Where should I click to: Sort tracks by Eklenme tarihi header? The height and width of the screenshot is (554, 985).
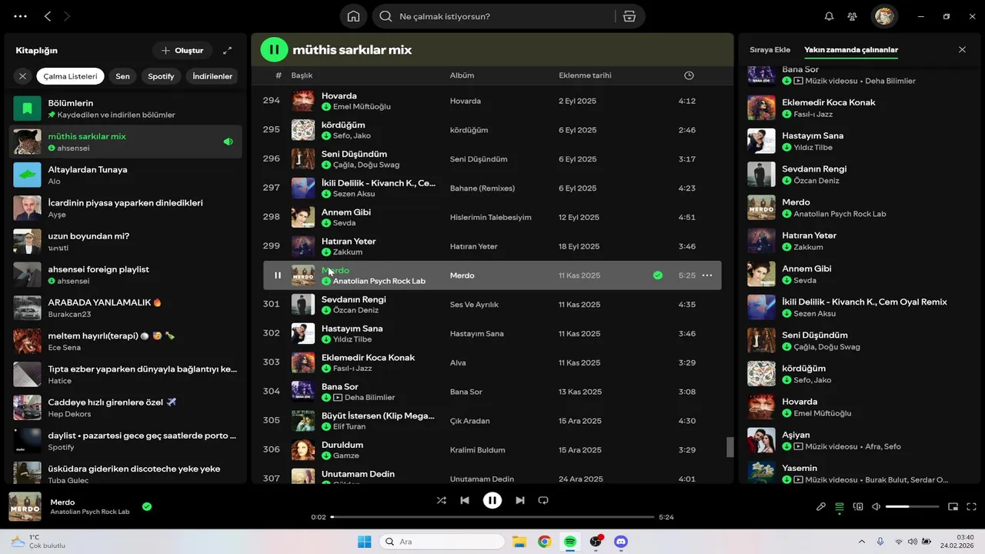(x=585, y=75)
